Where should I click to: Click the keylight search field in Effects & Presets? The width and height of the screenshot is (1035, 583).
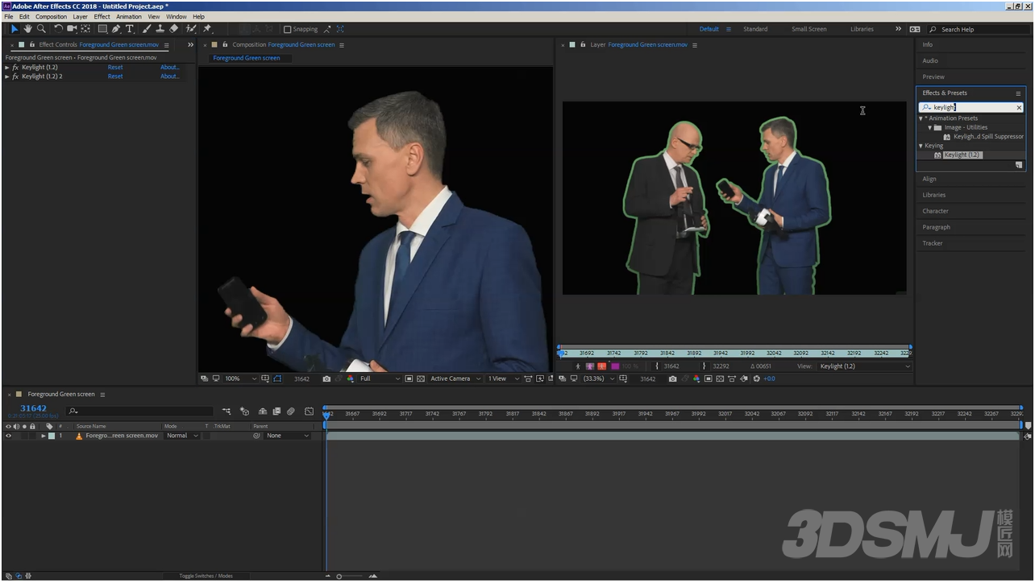(971, 107)
